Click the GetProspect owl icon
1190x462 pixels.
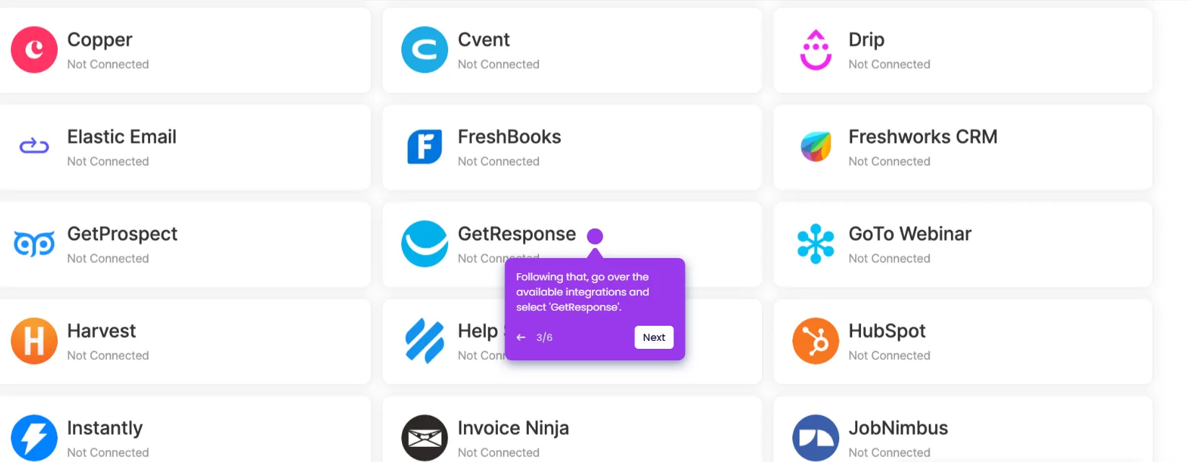[x=34, y=244]
